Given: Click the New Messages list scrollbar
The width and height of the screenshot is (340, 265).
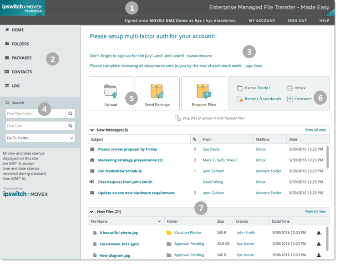Looking at the screenshot, I should click(327, 157).
